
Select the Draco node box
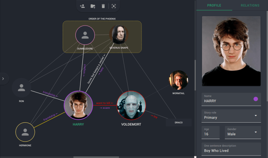tap(179, 122)
